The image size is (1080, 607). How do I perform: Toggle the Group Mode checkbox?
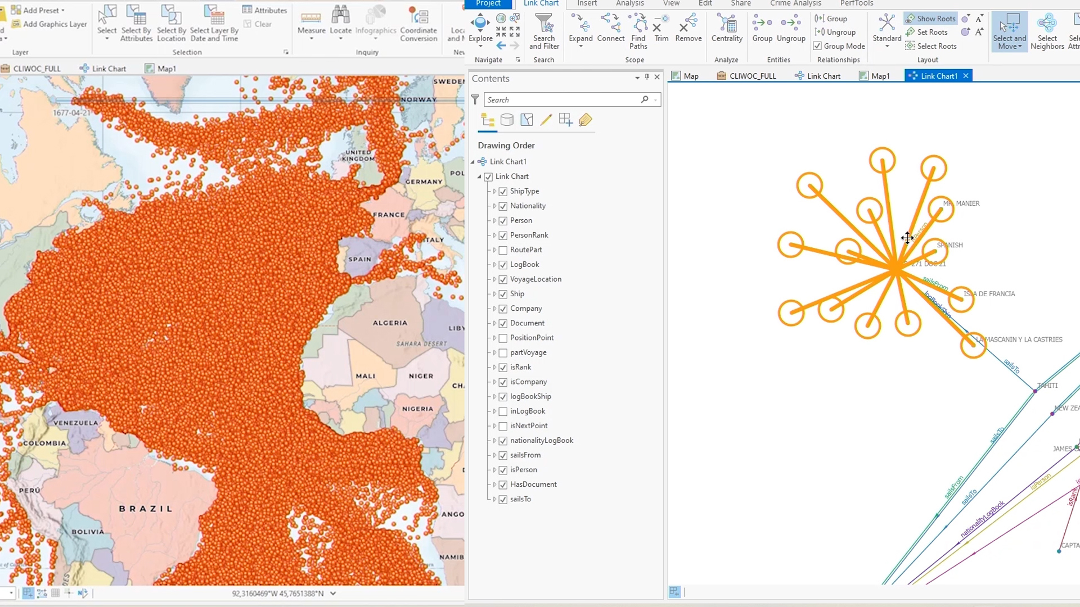[818, 46]
